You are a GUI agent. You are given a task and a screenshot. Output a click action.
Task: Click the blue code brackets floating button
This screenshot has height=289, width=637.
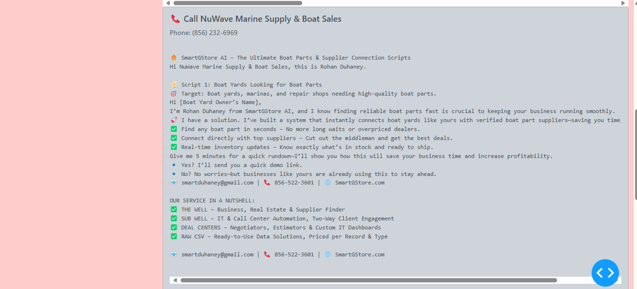605,273
